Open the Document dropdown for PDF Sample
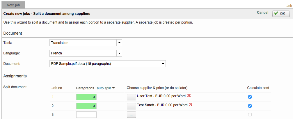The image size is (295, 119). [x=163, y=63]
